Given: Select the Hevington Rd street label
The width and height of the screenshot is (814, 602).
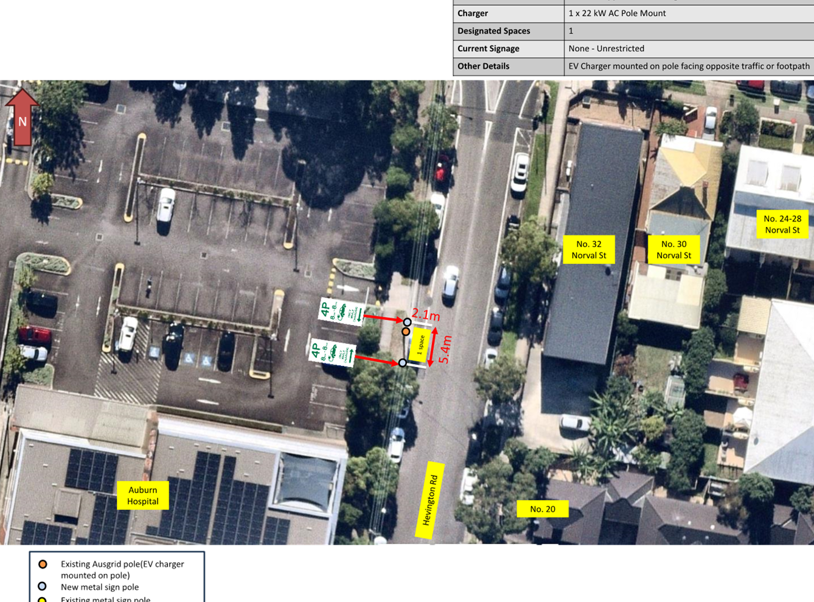Looking at the screenshot, I should 430,500.
